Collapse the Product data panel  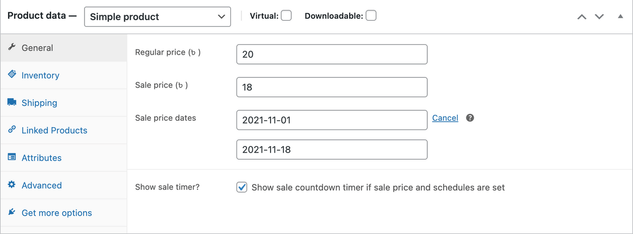click(x=620, y=17)
